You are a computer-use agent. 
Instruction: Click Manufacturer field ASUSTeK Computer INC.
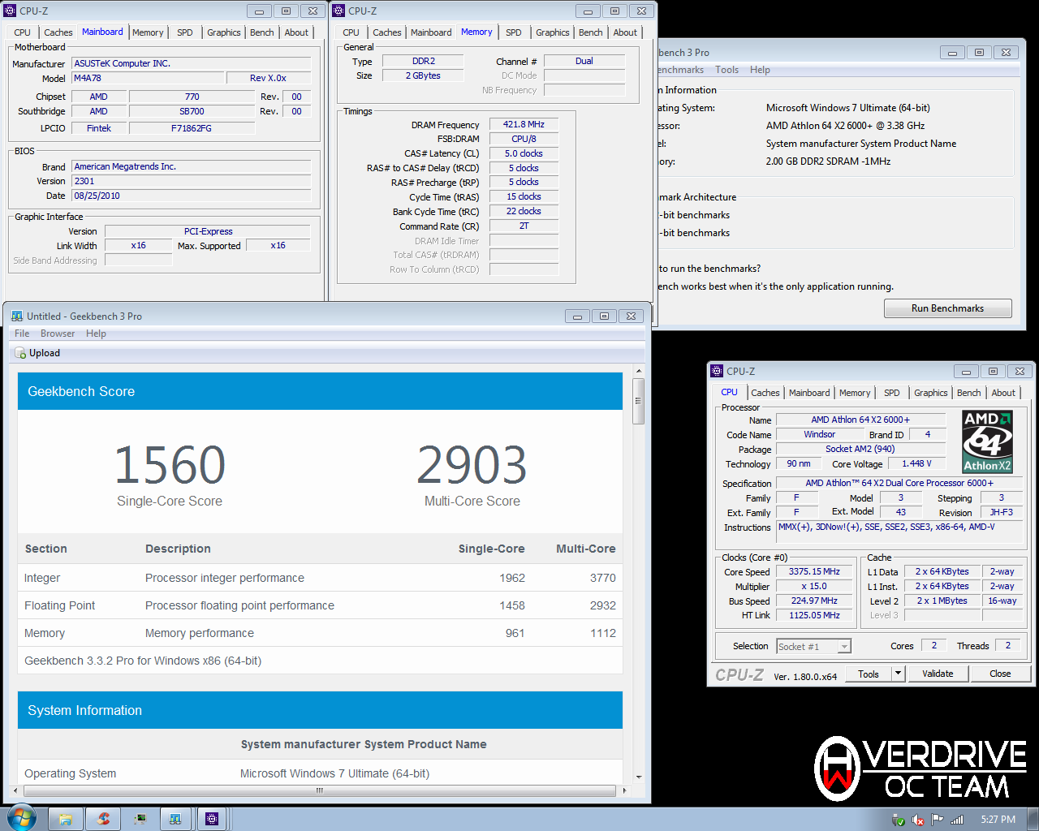pos(191,63)
